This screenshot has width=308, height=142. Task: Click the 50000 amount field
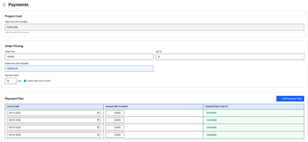click(115, 120)
